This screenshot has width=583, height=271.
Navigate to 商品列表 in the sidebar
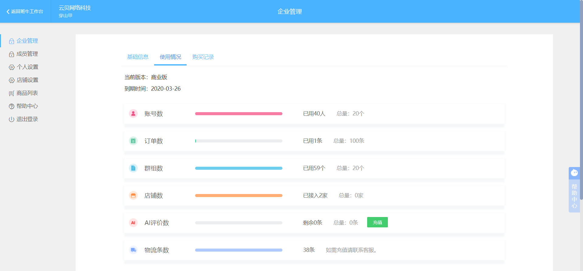(x=27, y=93)
